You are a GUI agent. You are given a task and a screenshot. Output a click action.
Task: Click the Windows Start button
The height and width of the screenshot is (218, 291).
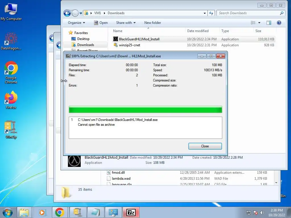pos(8,212)
